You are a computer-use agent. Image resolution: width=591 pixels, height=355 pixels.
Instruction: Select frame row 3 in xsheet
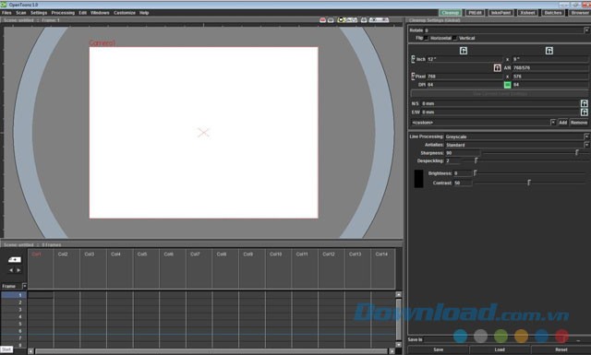(x=14, y=310)
